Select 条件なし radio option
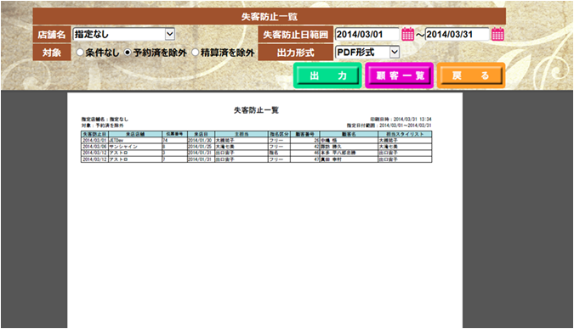This screenshot has height=329, width=574. click(x=80, y=53)
